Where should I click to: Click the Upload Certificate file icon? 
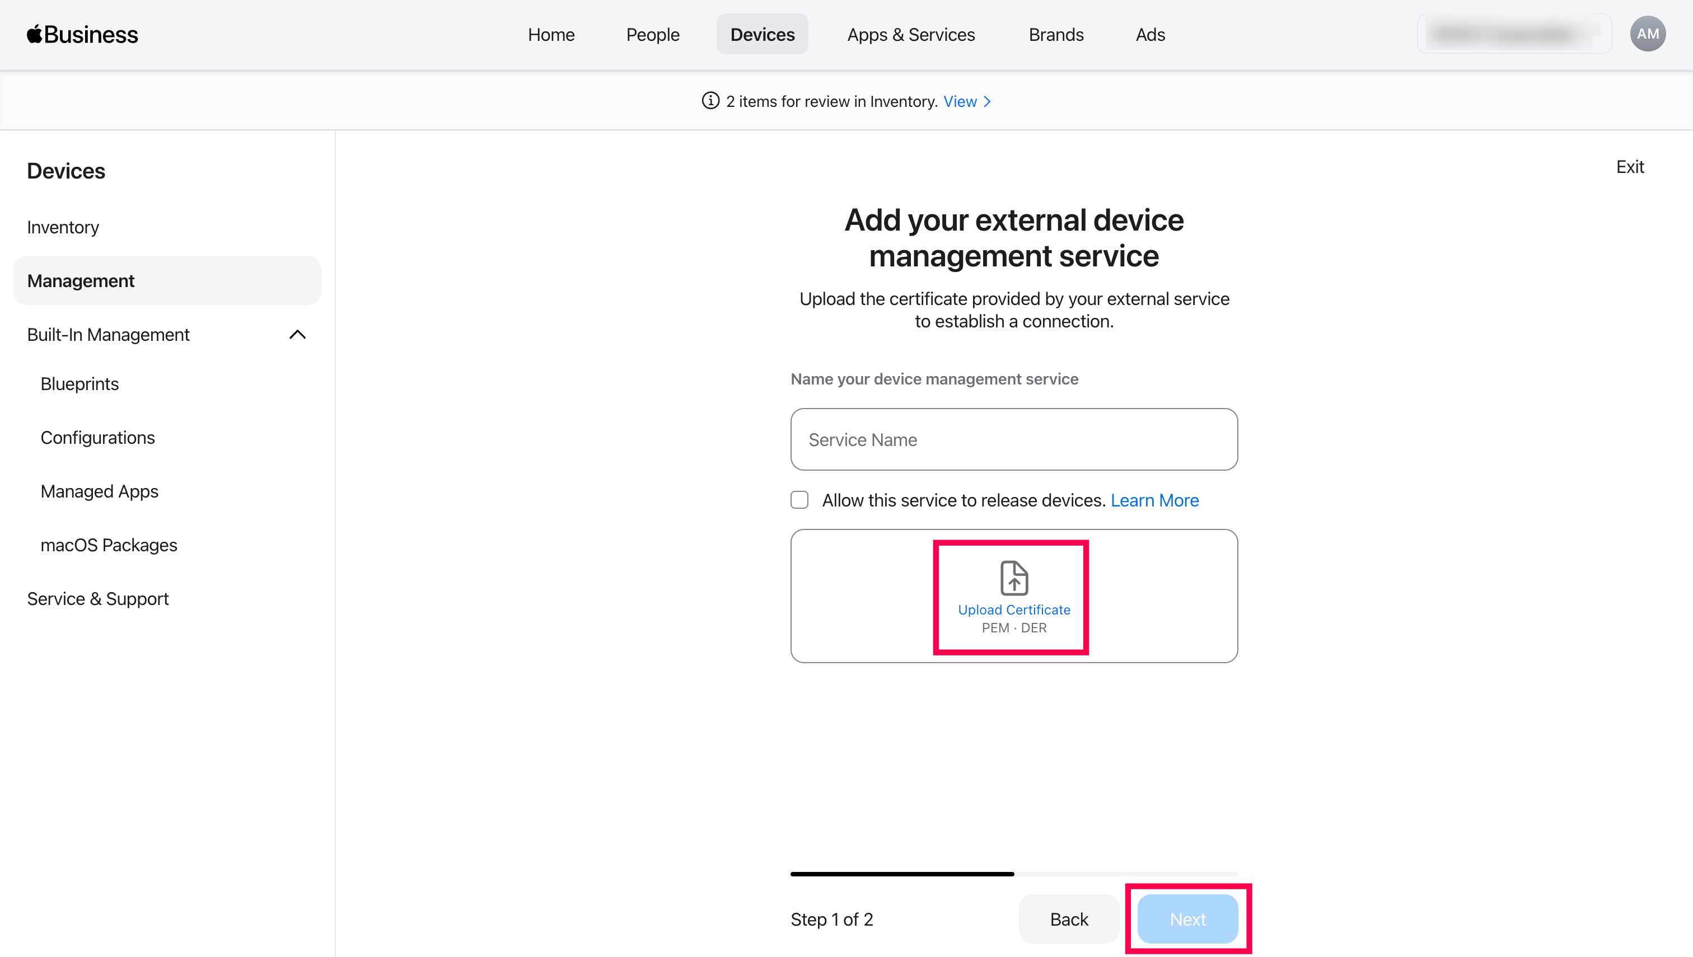click(x=1013, y=579)
